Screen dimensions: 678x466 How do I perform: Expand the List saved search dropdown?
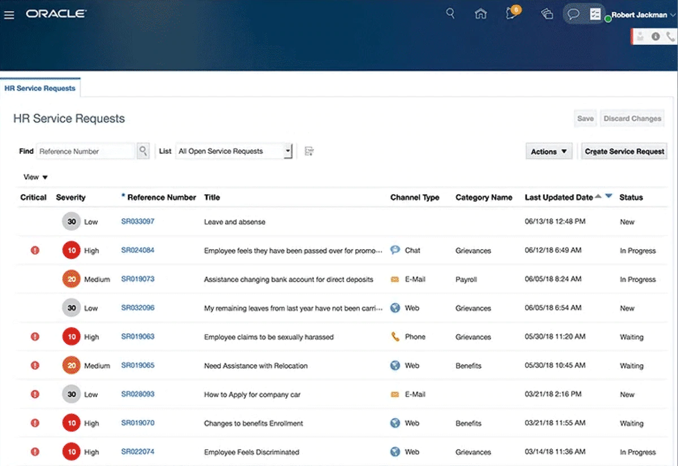[288, 151]
